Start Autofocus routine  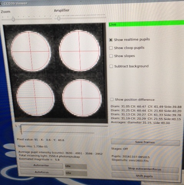pos(42,172)
